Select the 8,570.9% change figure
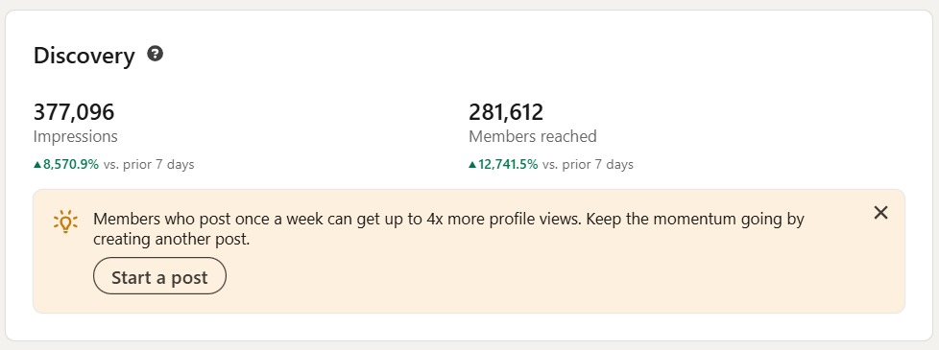The height and width of the screenshot is (350, 939). pyautogui.click(x=71, y=164)
